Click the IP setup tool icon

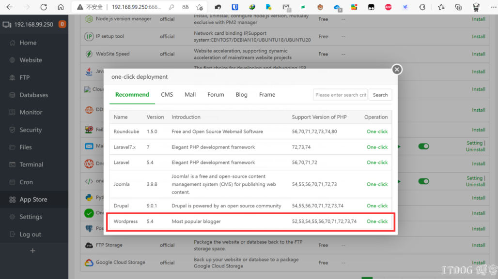(89, 36)
